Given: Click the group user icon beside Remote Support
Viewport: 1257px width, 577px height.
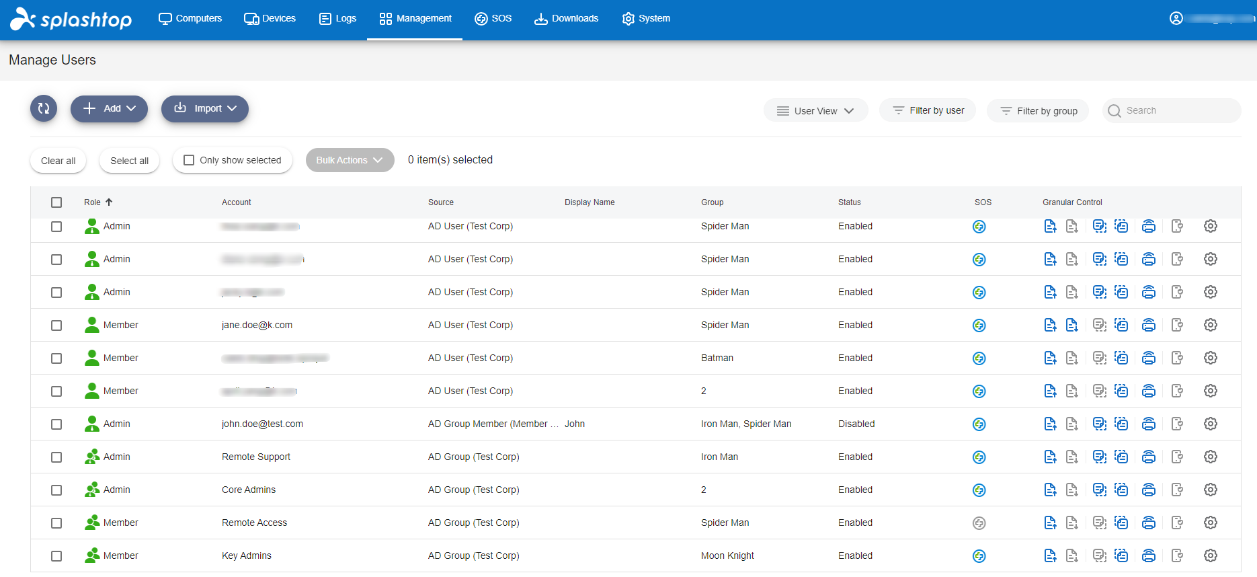Looking at the screenshot, I should tap(92, 457).
